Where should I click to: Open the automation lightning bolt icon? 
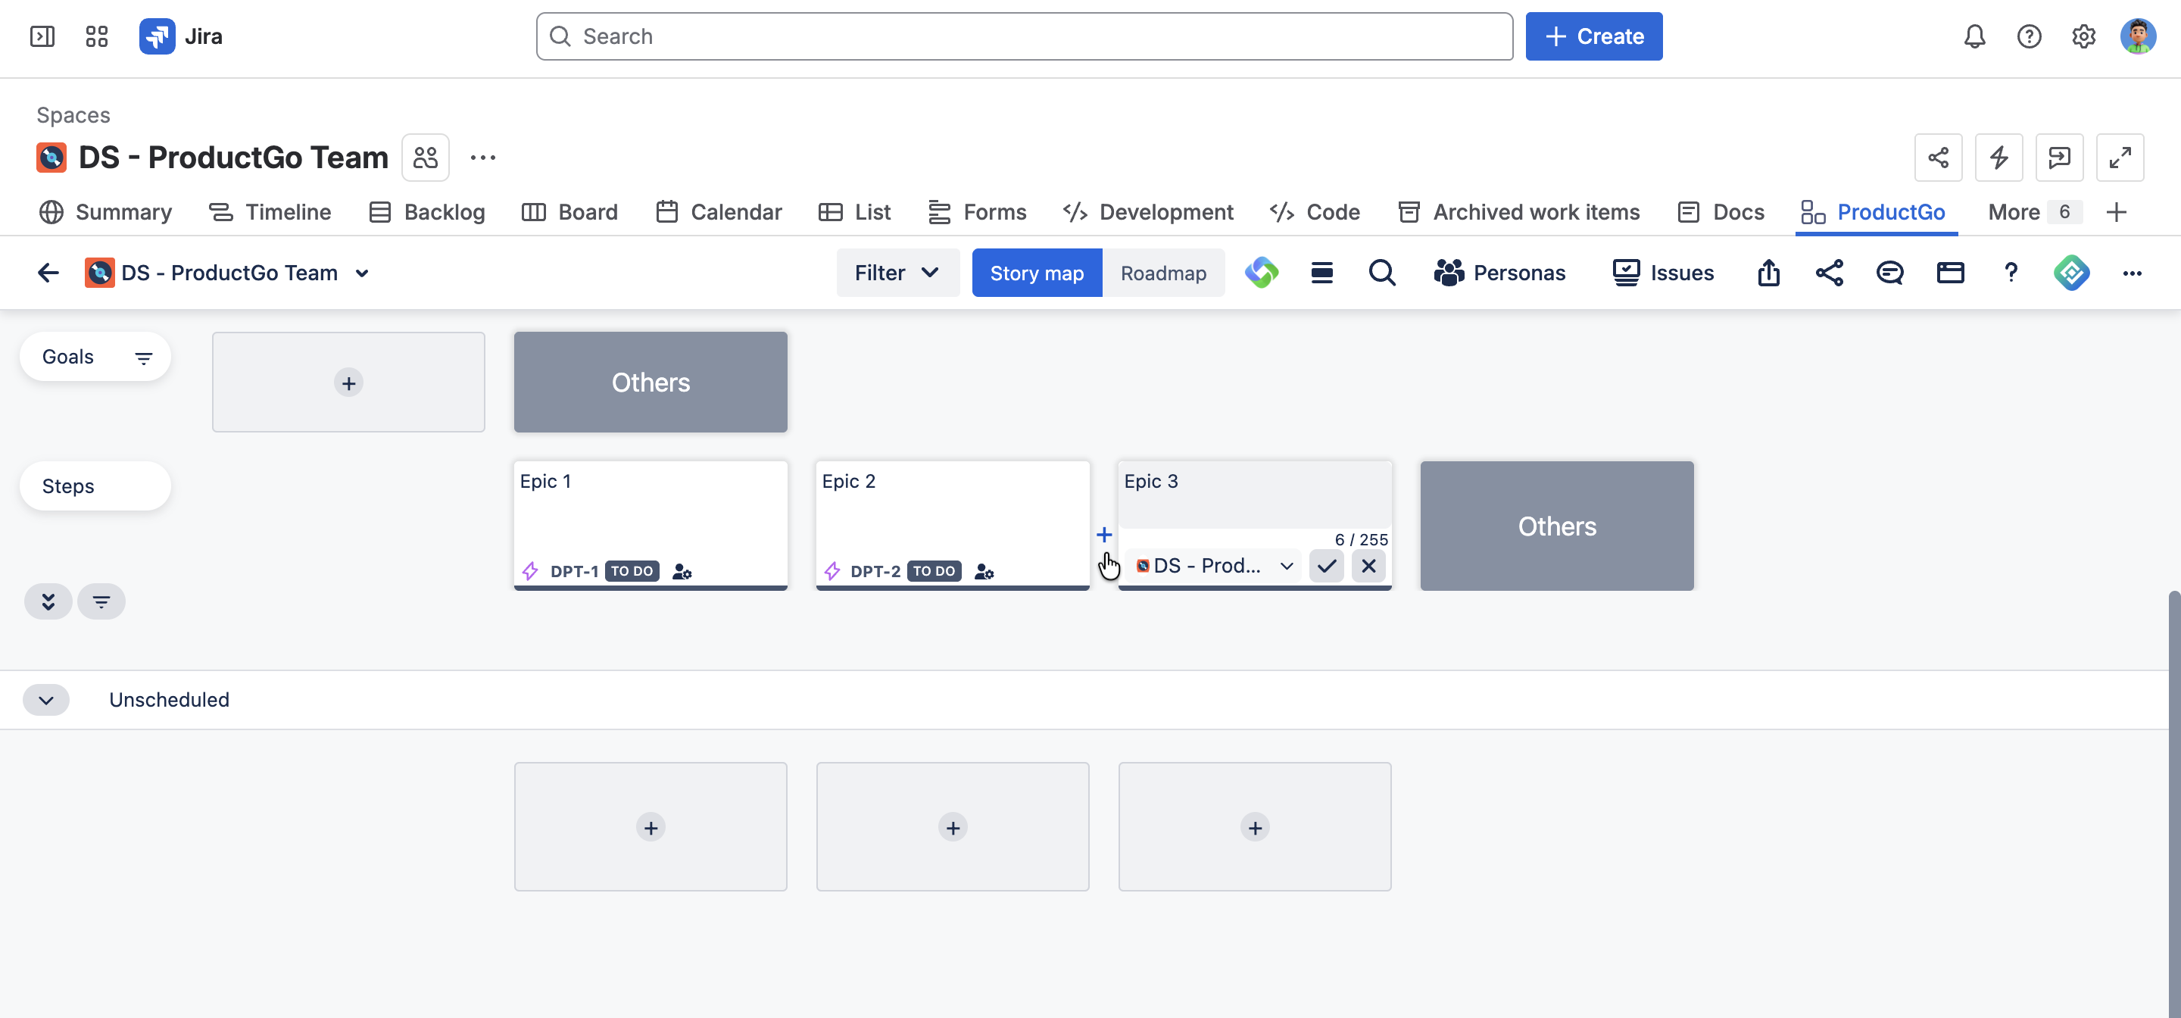click(1998, 158)
